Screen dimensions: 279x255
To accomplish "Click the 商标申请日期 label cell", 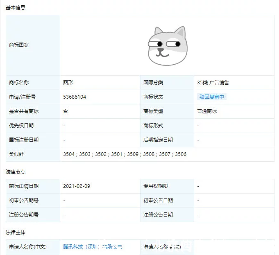I will tap(33, 186).
